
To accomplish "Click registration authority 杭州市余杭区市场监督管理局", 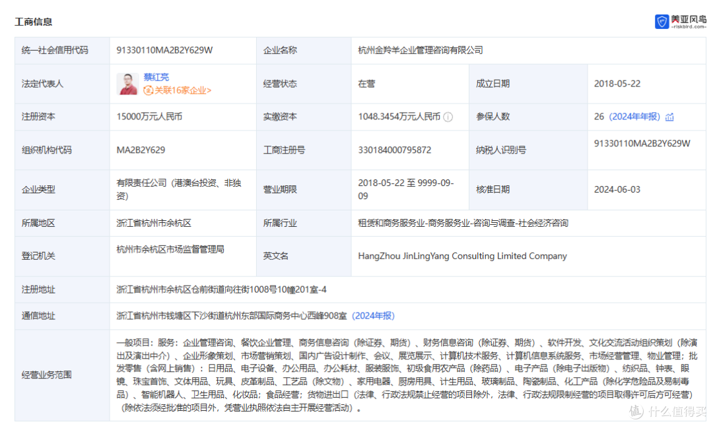I will [x=170, y=249].
